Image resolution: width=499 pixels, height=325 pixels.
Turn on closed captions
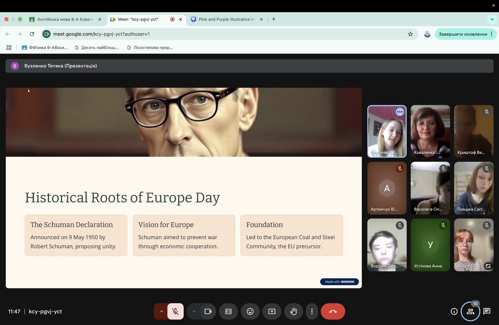[228, 311]
